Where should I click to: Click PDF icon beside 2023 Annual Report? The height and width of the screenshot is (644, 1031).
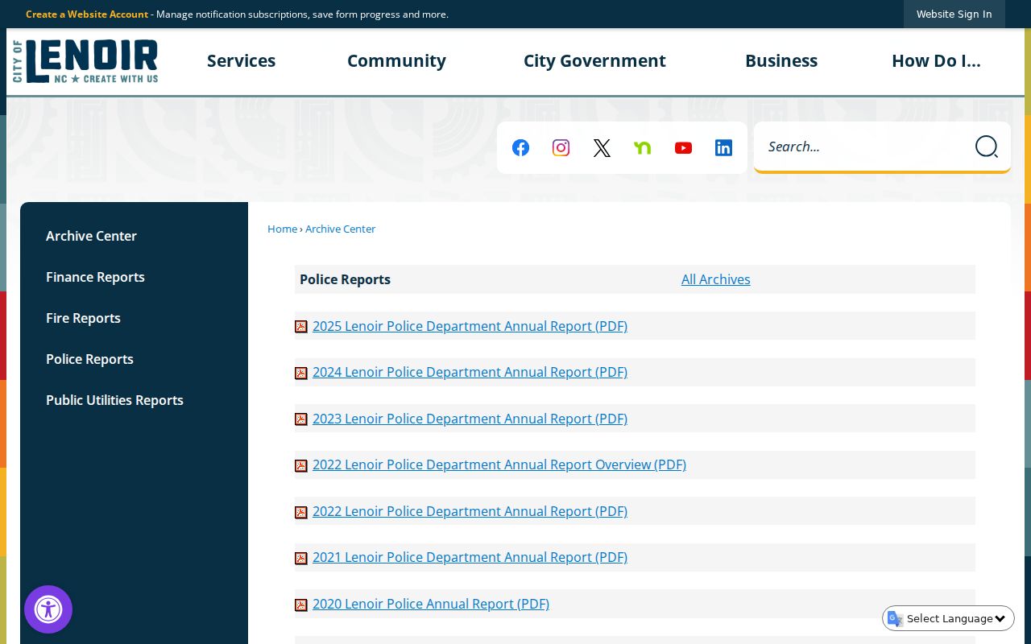[301, 419]
